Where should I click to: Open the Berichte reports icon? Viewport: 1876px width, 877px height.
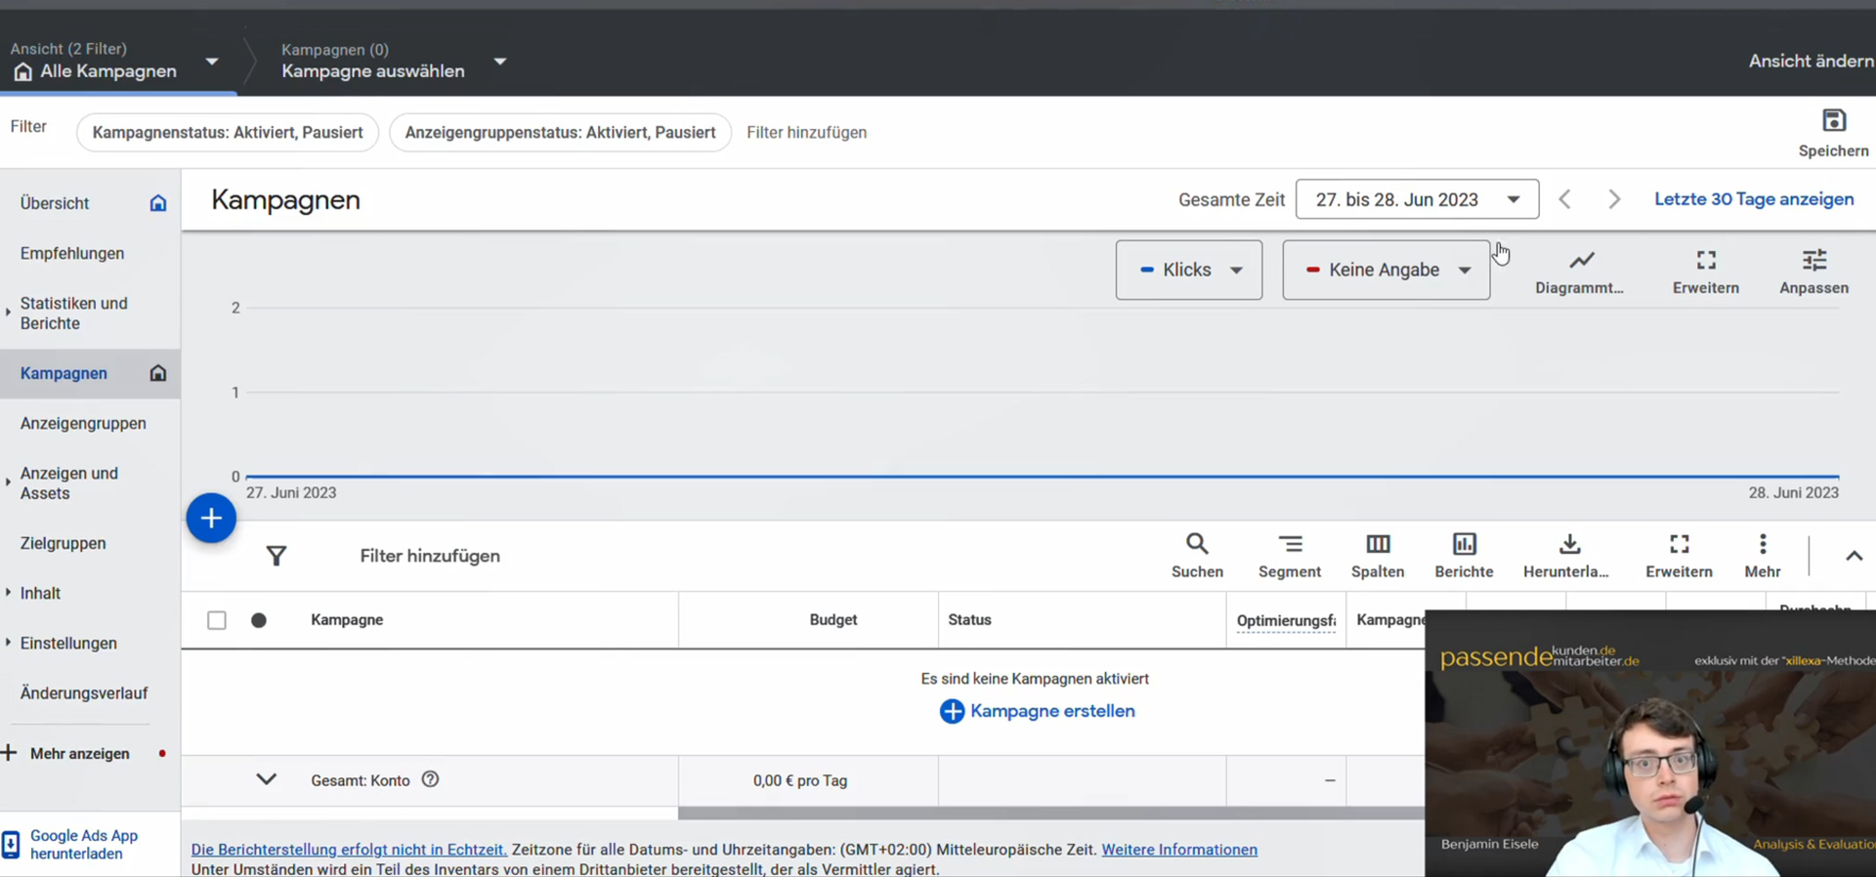pyautogui.click(x=1464, y=544)
